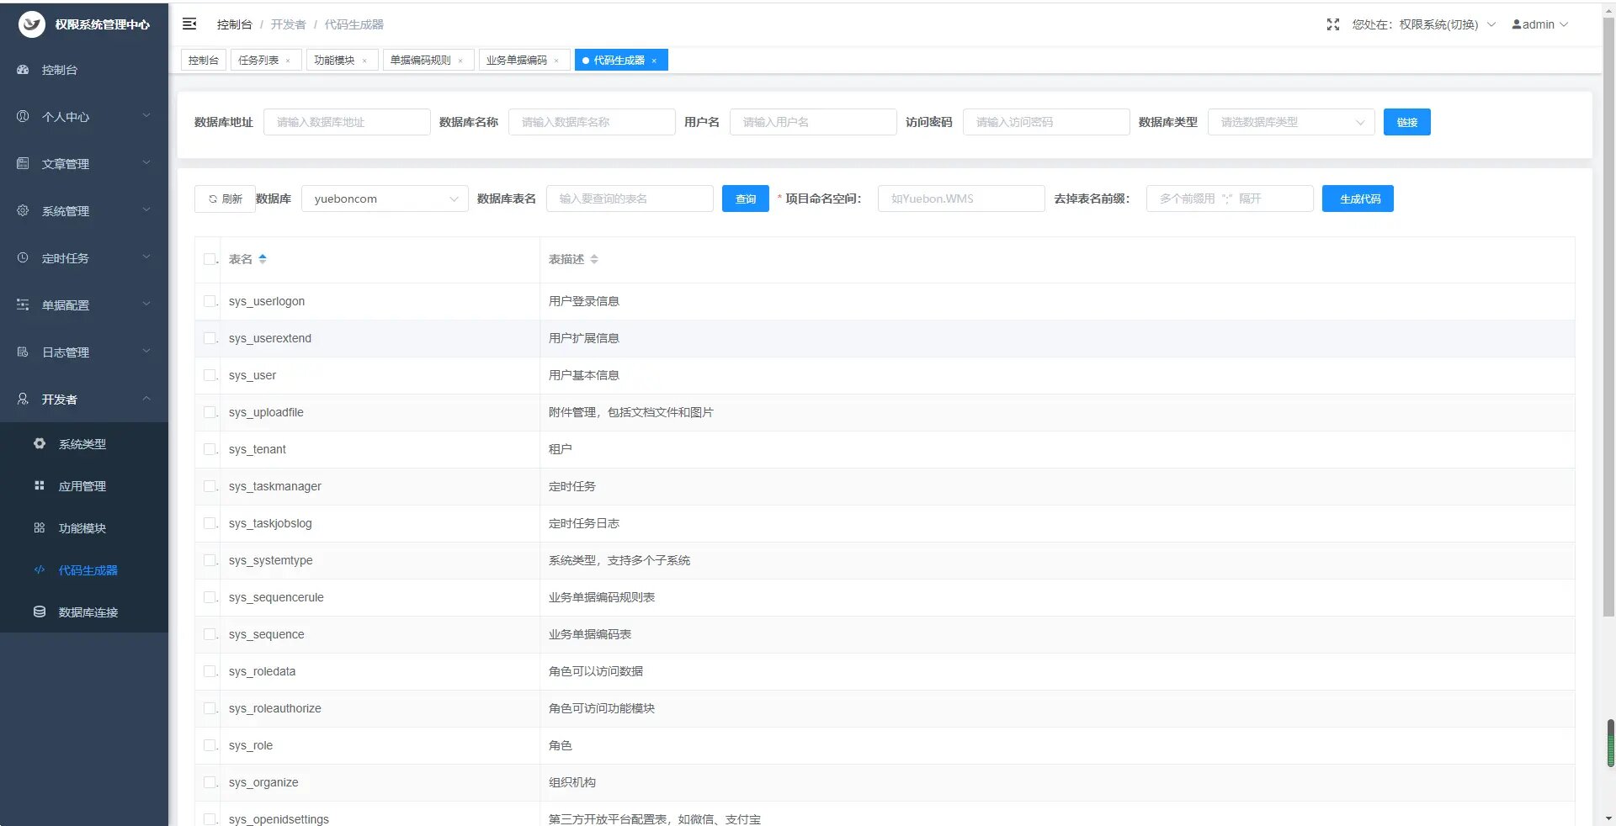The height and width of the screenshot is (826, 1616).
Task: Close the 任务列表 tab
Action: coord(288,61)
